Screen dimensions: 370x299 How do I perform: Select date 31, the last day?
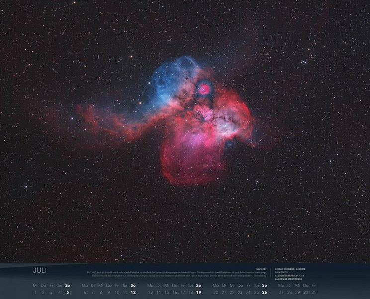pos(314,292)
